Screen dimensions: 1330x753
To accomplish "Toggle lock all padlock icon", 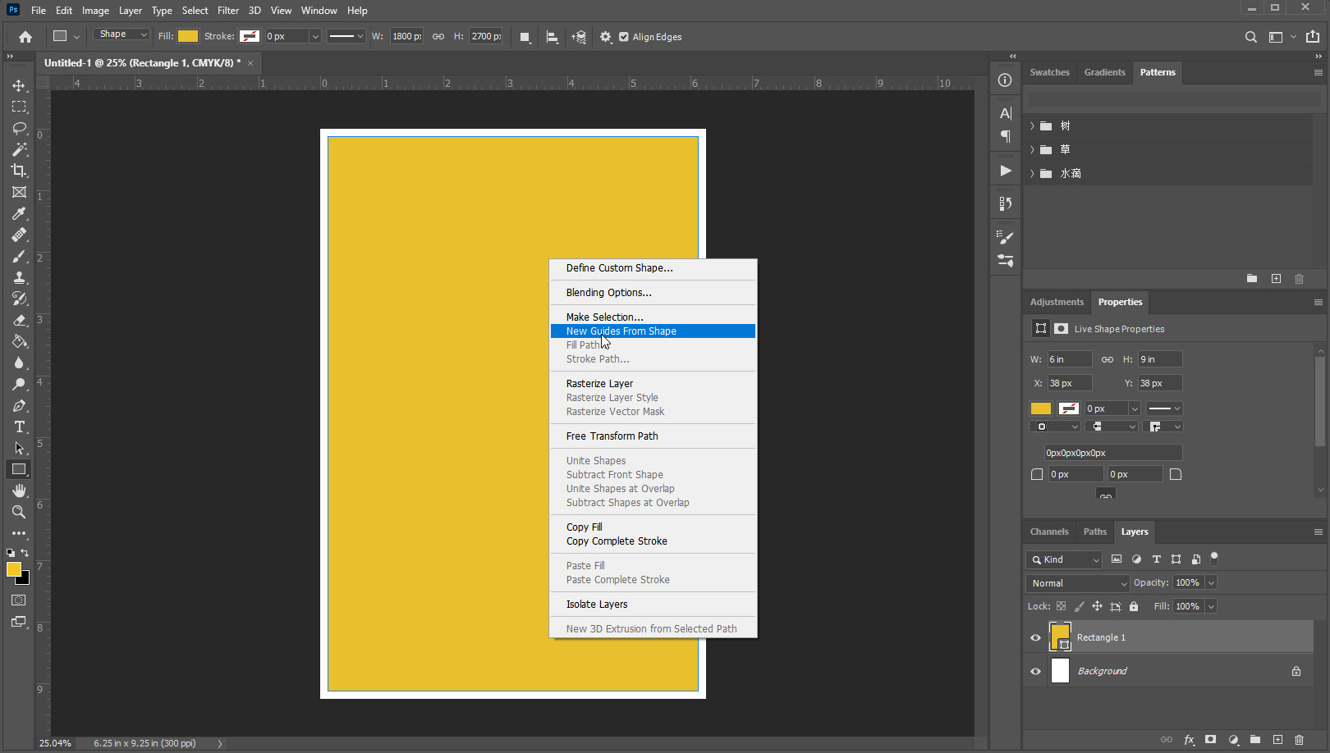I will click(x=1134, y=606).
